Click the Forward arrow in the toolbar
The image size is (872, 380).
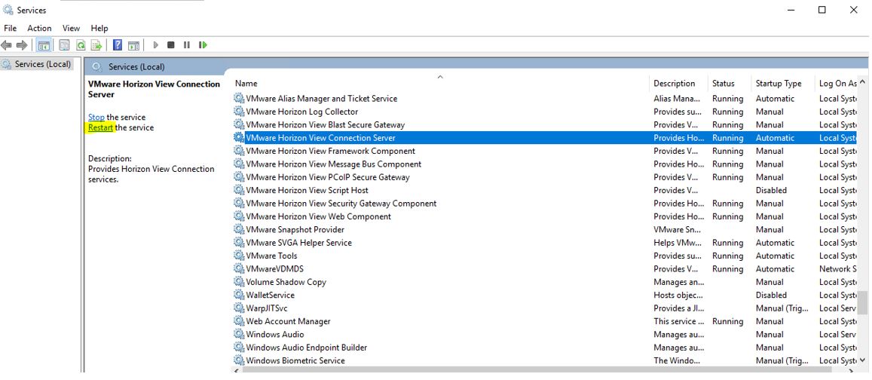click(22, 45)
